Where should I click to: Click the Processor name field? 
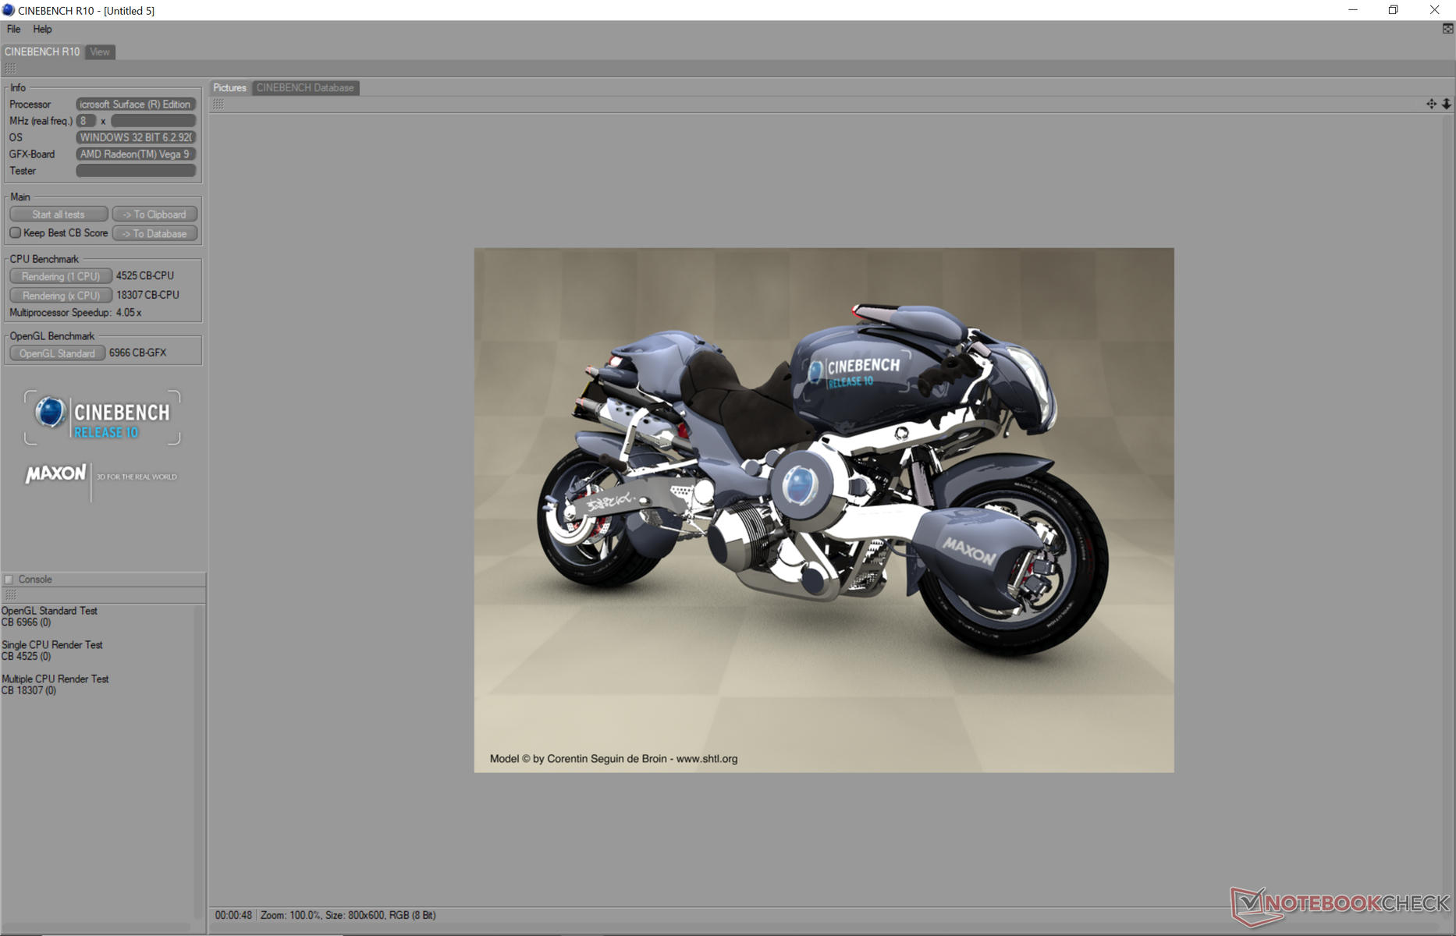coord(136,104)
